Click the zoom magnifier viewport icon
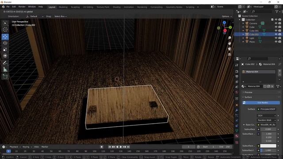This screenshot has height=159, width=283. click(229, 38)
